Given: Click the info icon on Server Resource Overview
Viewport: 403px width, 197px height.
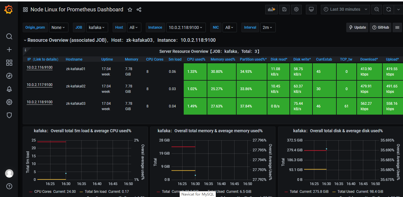Looking at the screenshot, I should pyautogui.click(x=25, y=50).
